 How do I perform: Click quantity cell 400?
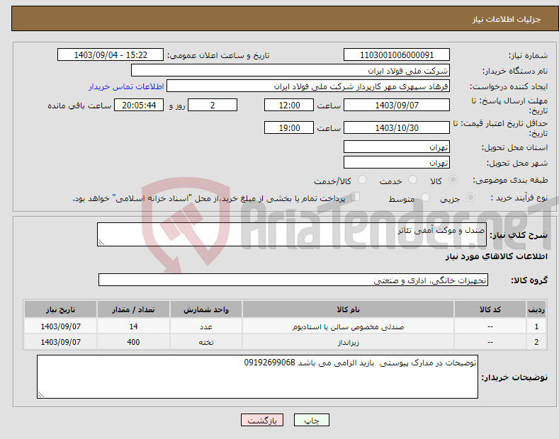(x=133, y=342)
